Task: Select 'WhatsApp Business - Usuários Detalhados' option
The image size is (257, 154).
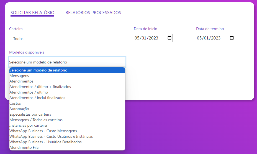Action: pos(67,142)
